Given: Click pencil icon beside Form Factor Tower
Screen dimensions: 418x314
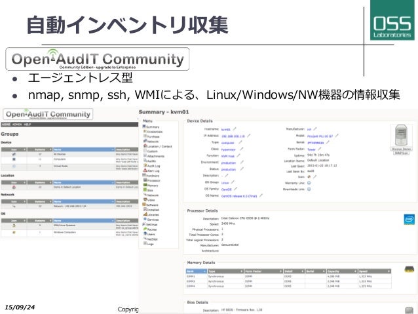Looking at the screenshot, I should coord(320,149).
